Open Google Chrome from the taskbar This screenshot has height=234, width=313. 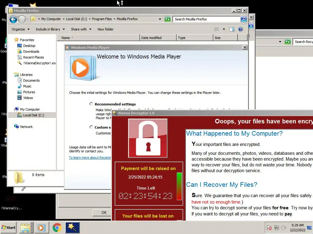pos(57,228)
